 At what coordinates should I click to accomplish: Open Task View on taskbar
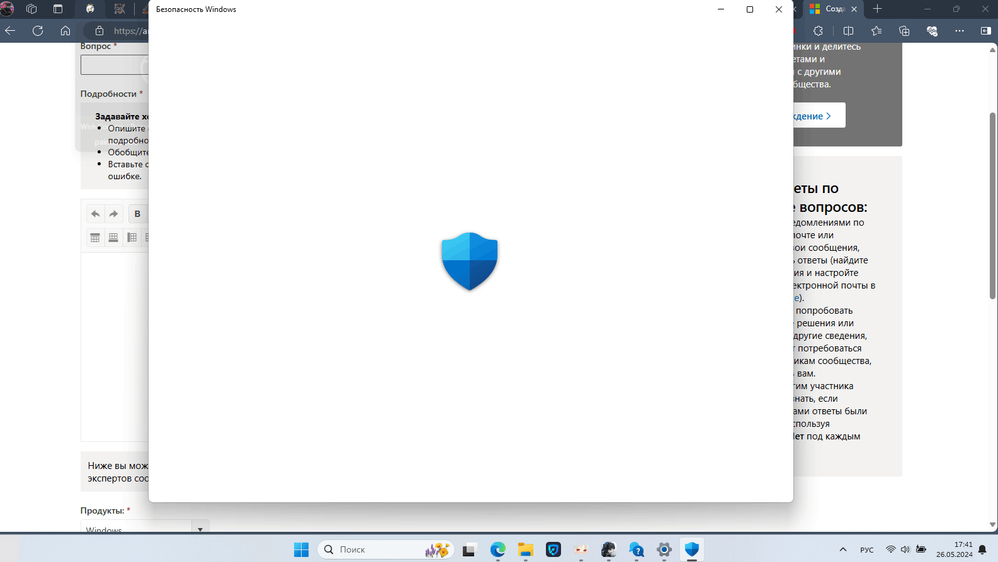coord(470,549)
